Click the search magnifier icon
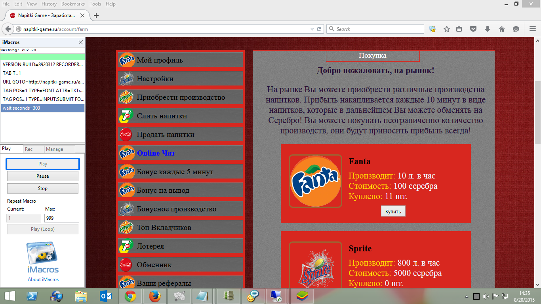Image resolution: width=541 pixels, height=304 pixels. 331,29
